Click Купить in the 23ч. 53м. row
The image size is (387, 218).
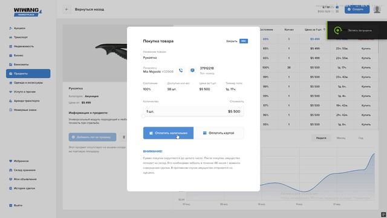click(x=366, y=48)
